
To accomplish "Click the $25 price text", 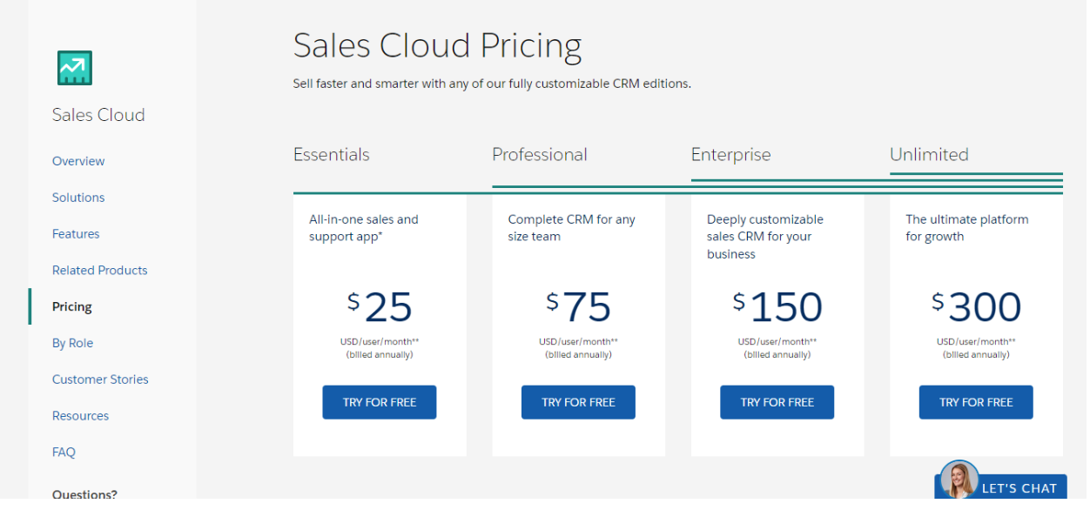I will pyautogui.click(x=380, y=306).
